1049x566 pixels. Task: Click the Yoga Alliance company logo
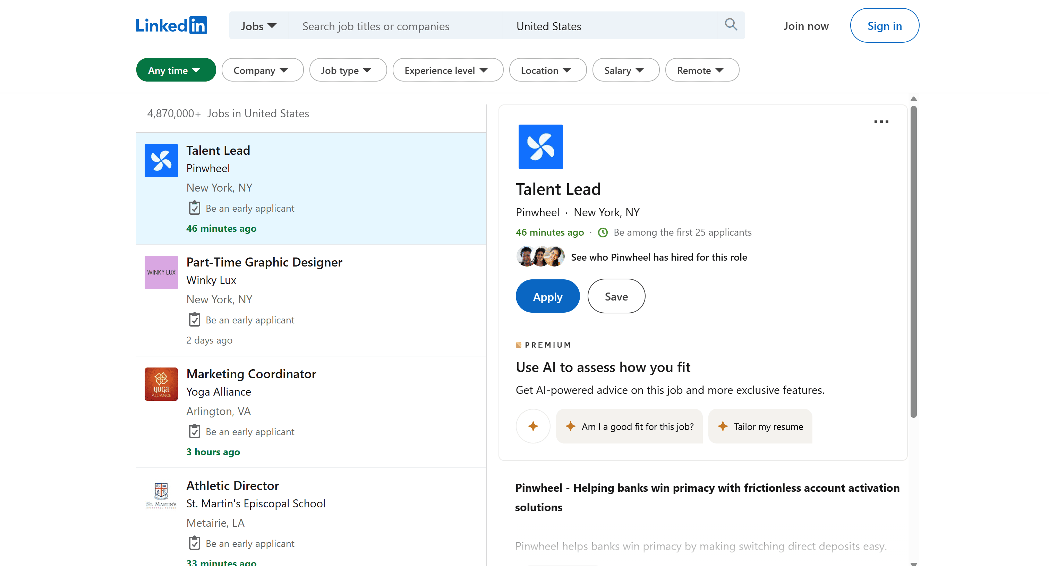(x=161, y=383)
